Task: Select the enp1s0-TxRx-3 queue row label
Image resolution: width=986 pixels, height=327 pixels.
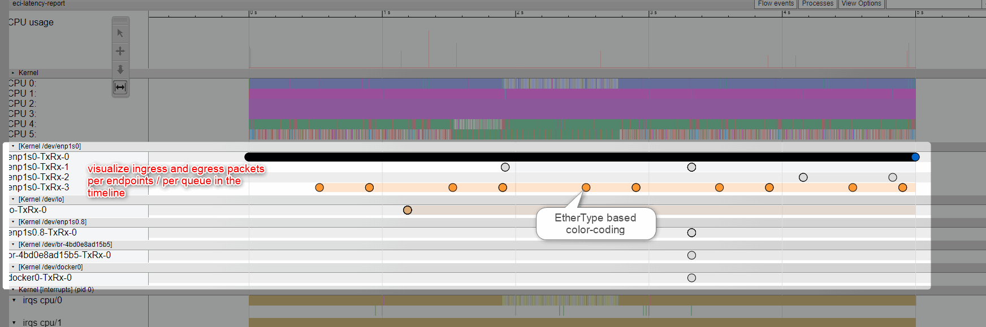Action: [x=39, y=188]
